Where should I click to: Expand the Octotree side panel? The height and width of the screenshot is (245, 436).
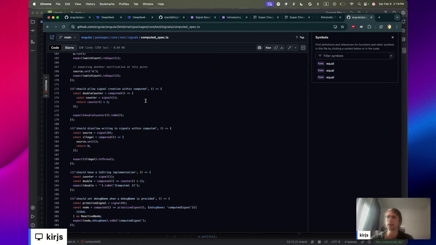(x=46, y=86)
